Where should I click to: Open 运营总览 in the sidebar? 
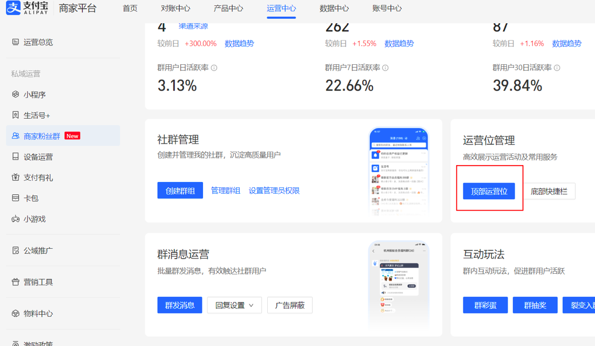(x=38, y=42)
